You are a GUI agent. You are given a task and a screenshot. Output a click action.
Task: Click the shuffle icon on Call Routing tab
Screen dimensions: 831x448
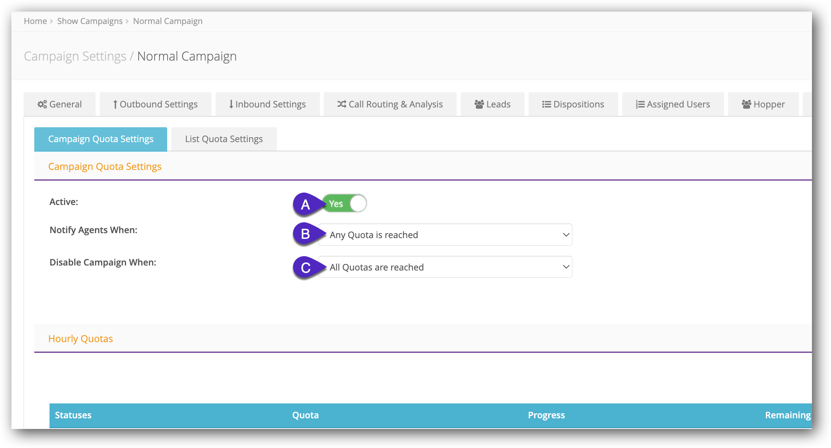click(x=342, y=104)
